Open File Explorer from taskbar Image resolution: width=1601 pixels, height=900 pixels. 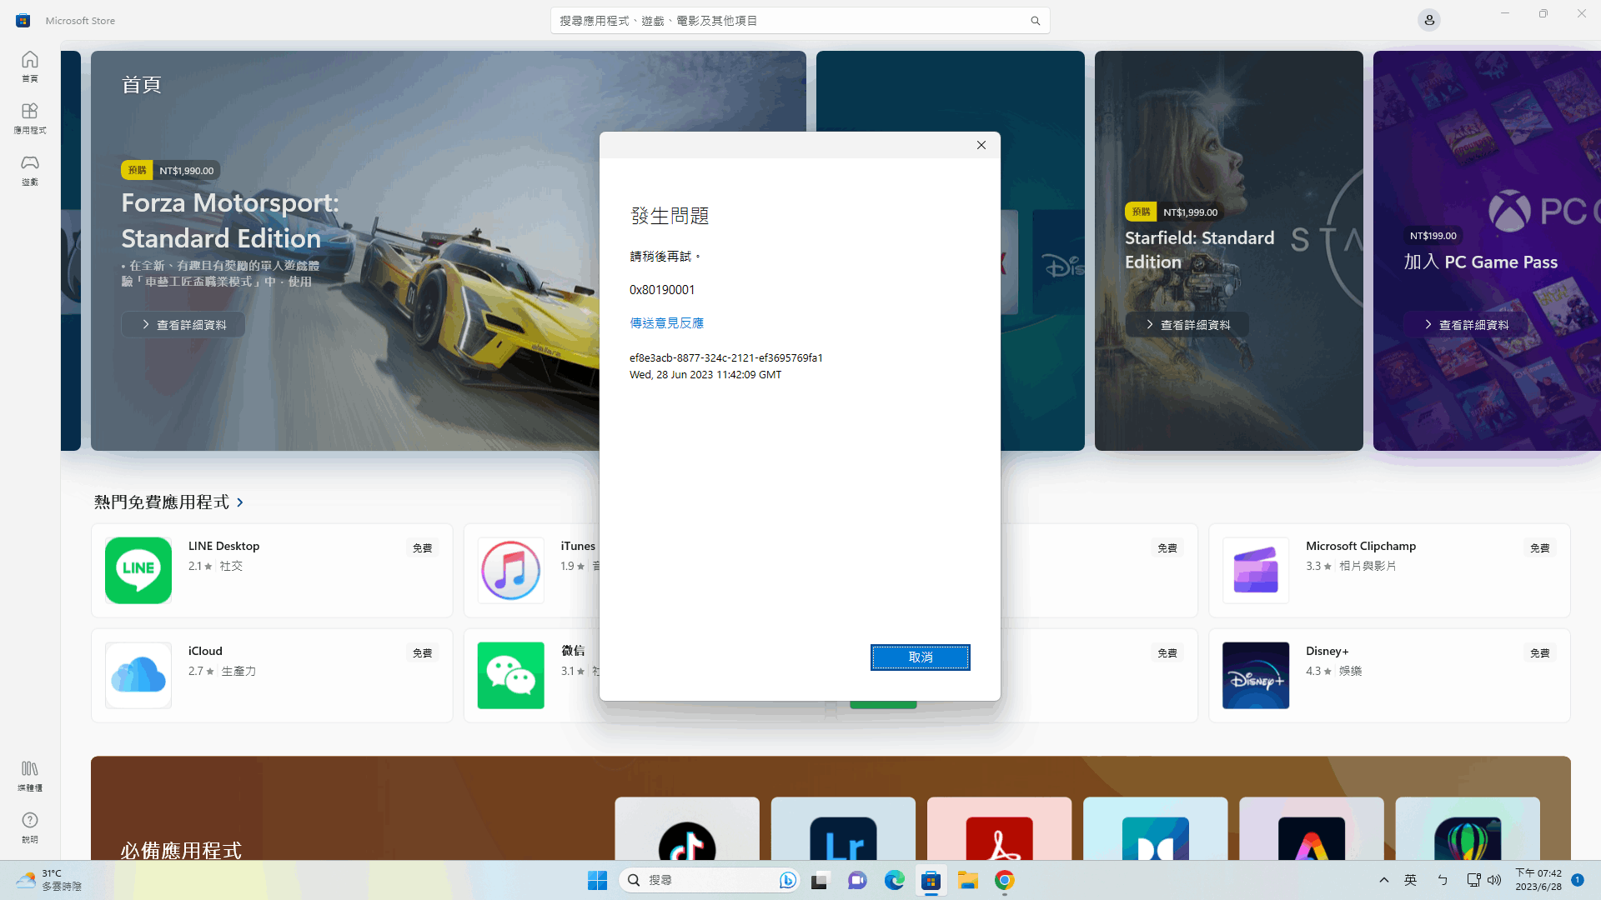point(967,880)
